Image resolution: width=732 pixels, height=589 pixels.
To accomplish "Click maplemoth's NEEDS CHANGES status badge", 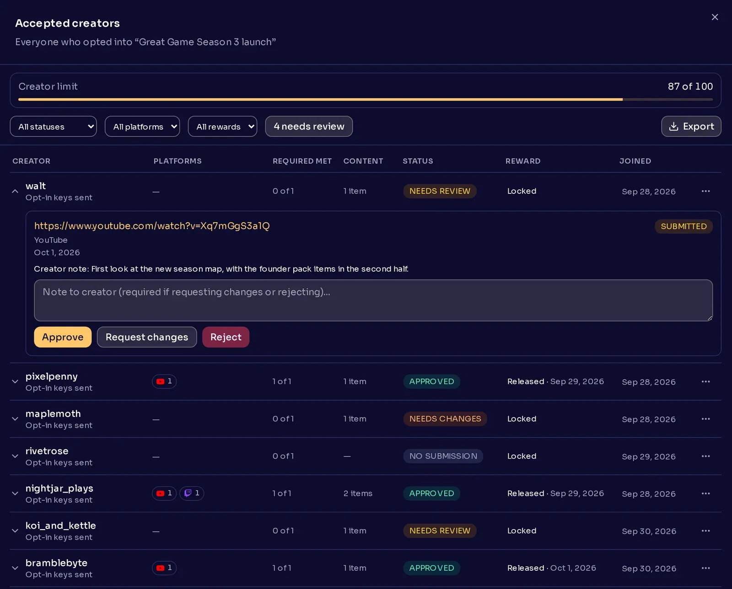I will pos(445,419).
